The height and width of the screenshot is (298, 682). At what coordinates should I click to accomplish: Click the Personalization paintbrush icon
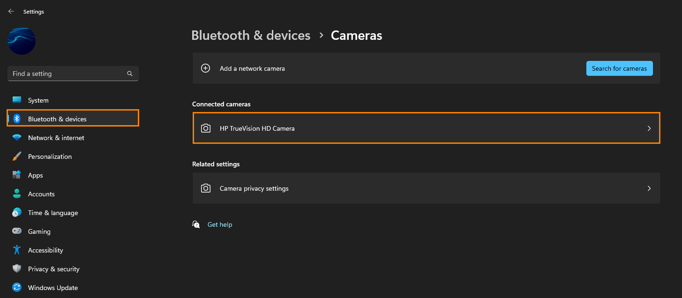click(x=17, y=156)
